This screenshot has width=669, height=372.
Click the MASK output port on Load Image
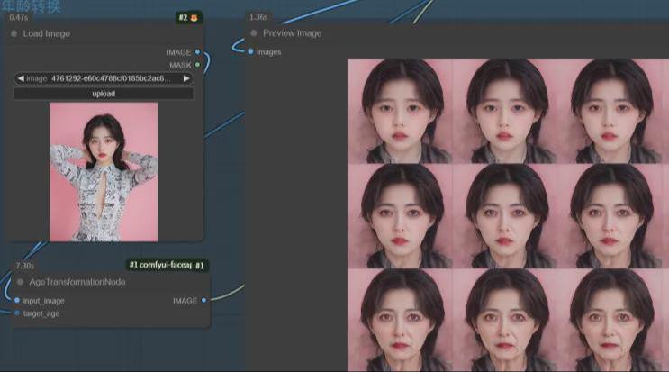198,65
